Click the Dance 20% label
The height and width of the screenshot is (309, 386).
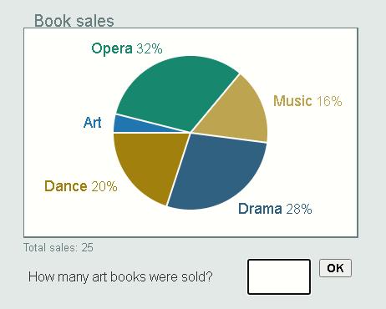(x=81, y=186)
